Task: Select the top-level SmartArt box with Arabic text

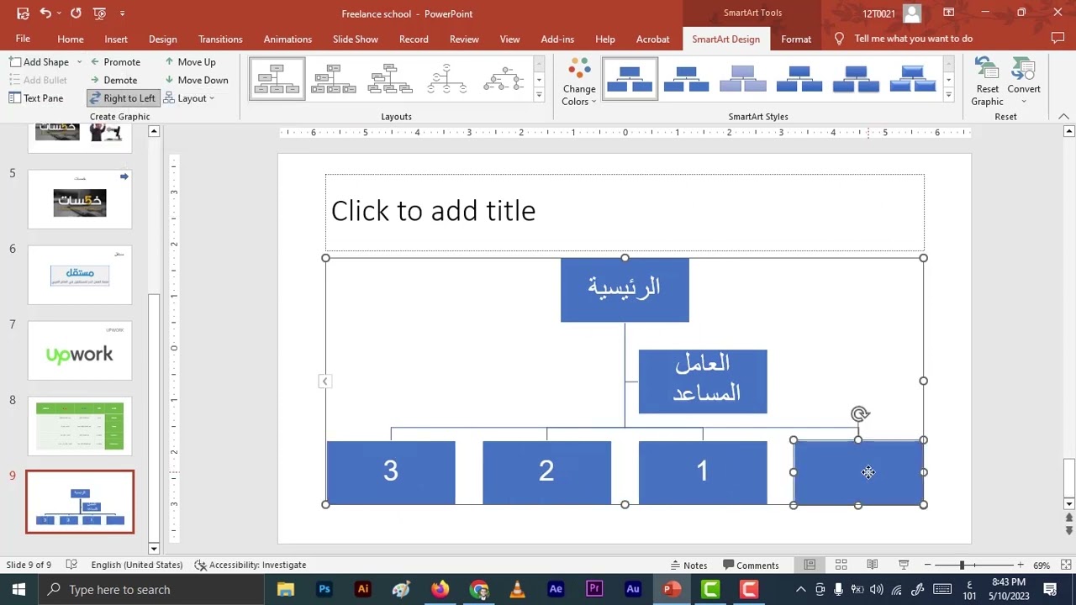Action: pyautogui.click(x=625, y=290)
